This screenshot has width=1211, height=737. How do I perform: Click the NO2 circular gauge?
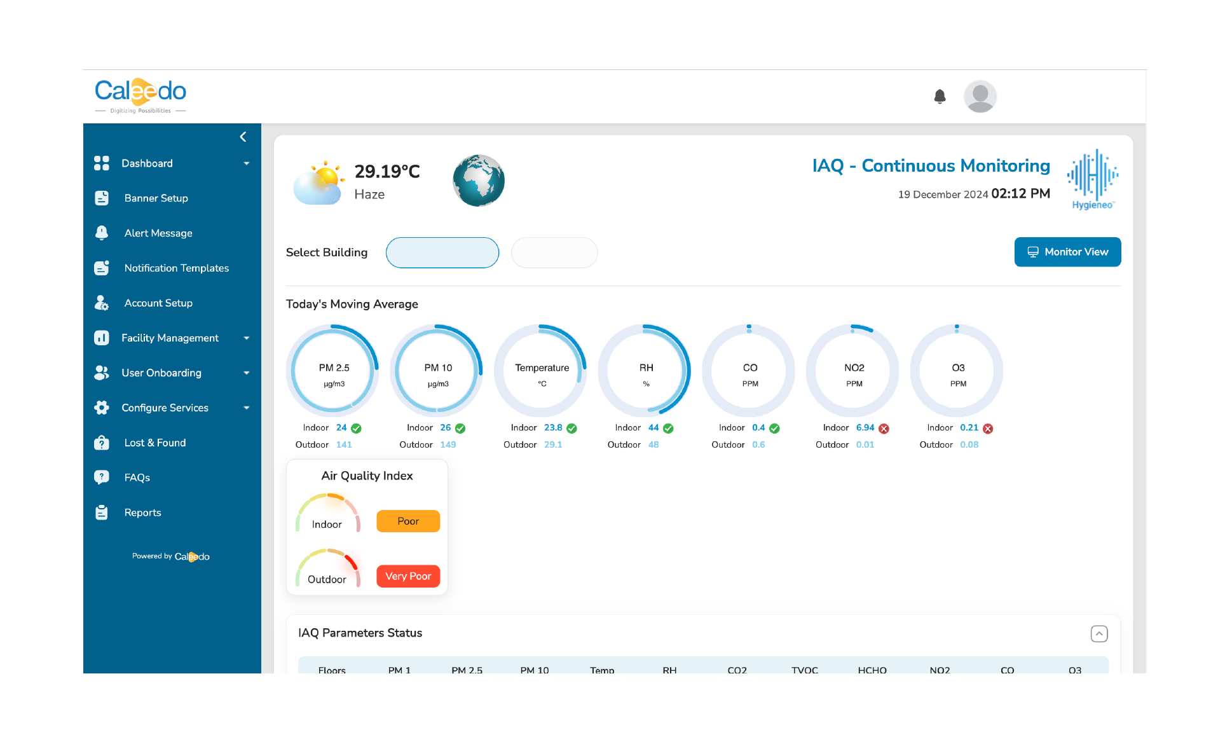pyautogui.click(x=854, y=371)
